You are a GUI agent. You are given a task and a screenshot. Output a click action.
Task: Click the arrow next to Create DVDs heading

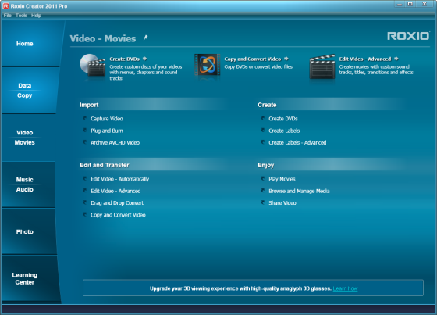pos(144,59)
